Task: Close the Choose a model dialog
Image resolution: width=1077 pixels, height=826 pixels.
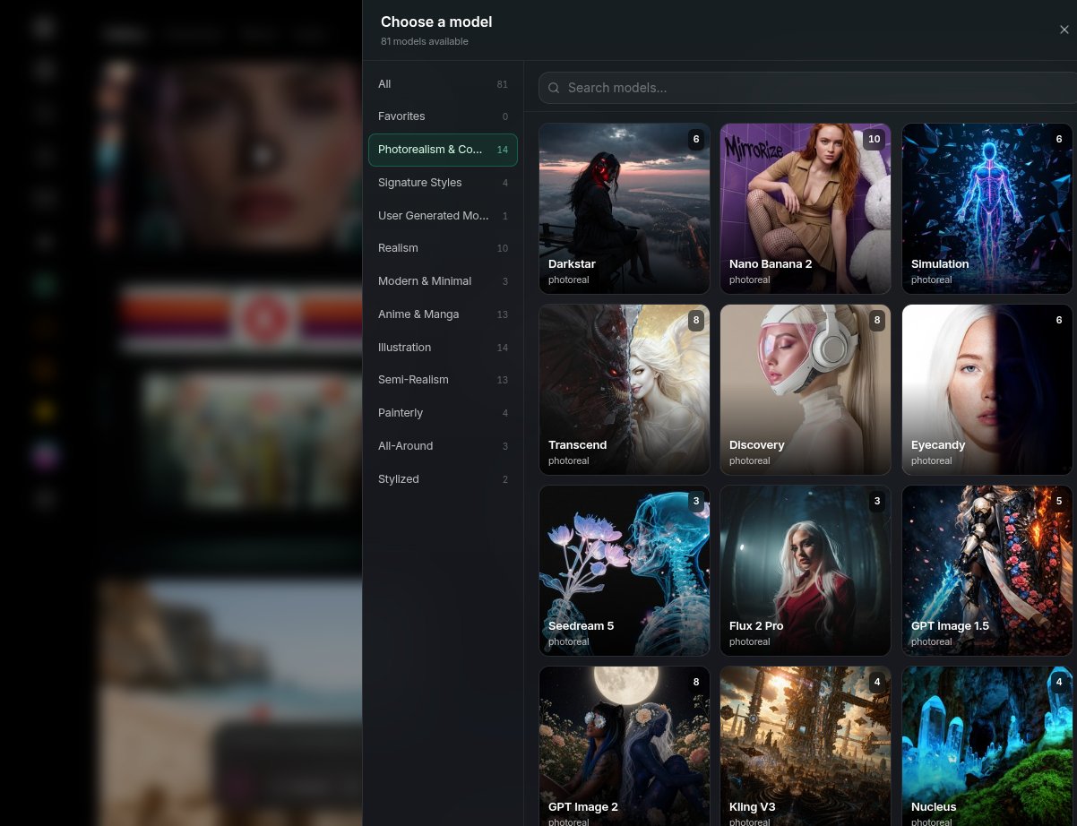Action: coord(1064,30)
